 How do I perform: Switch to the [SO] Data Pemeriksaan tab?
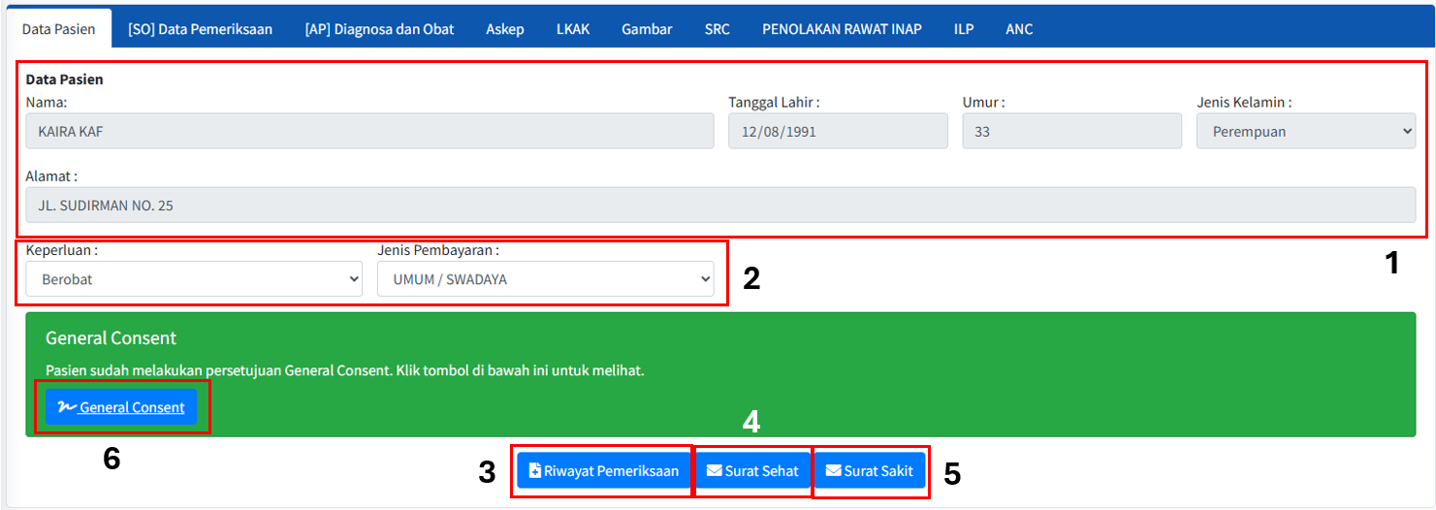200,29
